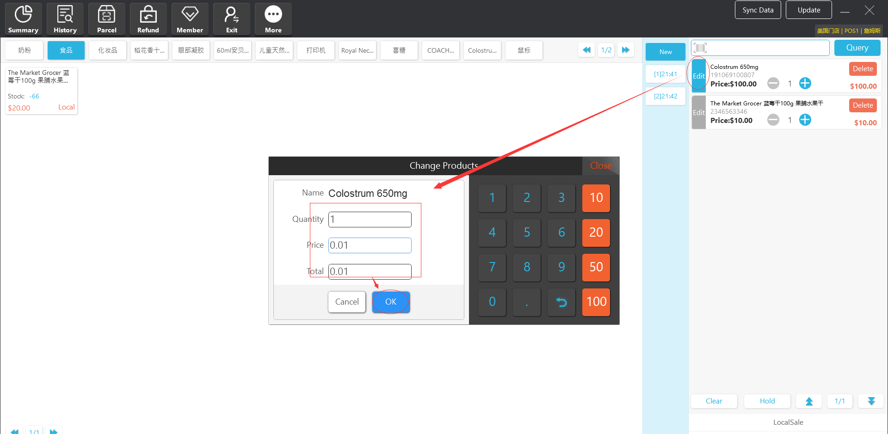The width and height of the screenshot is (888, 434).
Task: Go to previous category page arrow
Action: point(586,50)
